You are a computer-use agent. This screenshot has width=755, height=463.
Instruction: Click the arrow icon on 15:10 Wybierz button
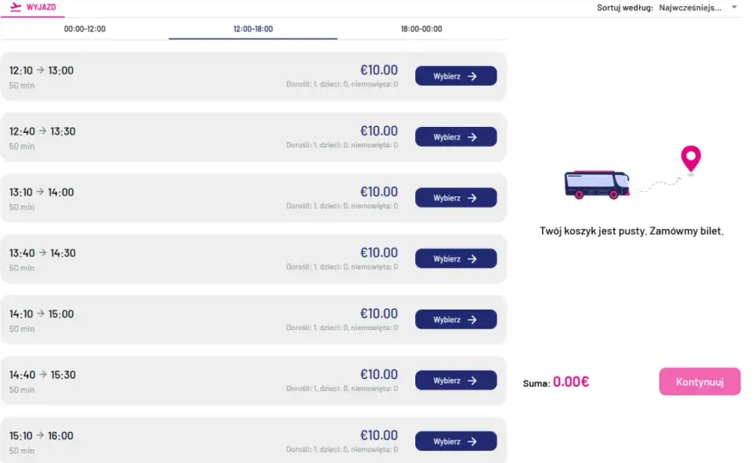coord(473,442)
